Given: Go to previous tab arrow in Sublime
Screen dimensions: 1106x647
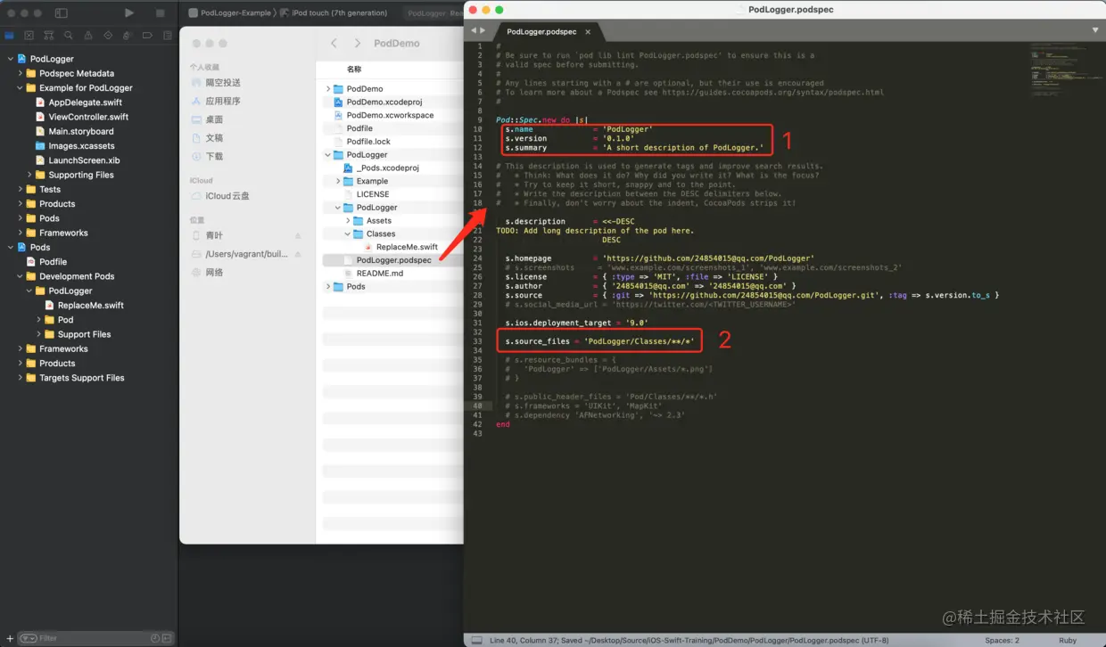Looking at the screenshot, I should pos(474,31).
